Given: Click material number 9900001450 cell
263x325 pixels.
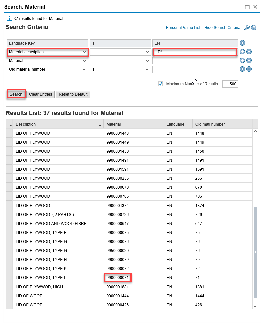Looking at the screenshot, I should click(117, 151).
